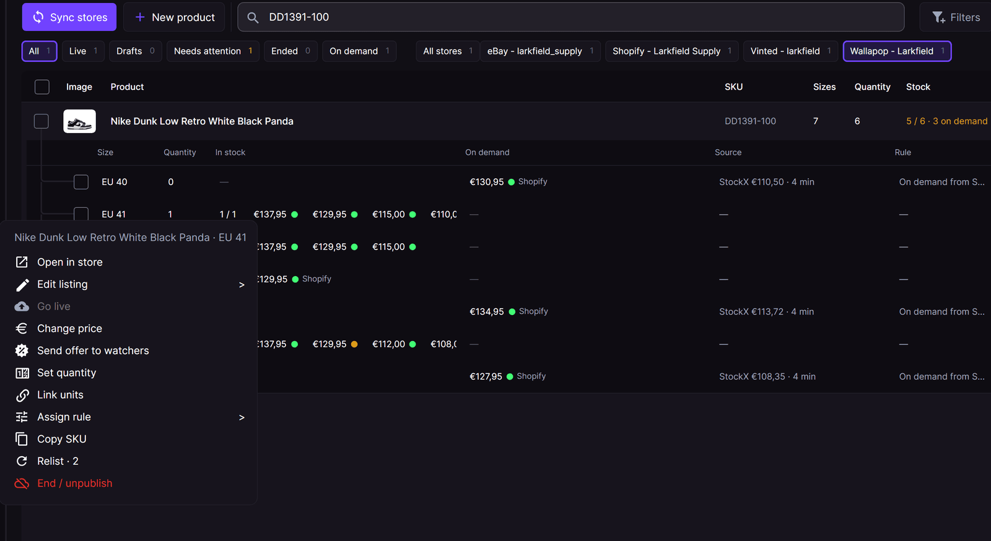Click the chain icon for Link units
Viewport: 991px width, 541px height.
pyautogui.click(x=22, y=395)
